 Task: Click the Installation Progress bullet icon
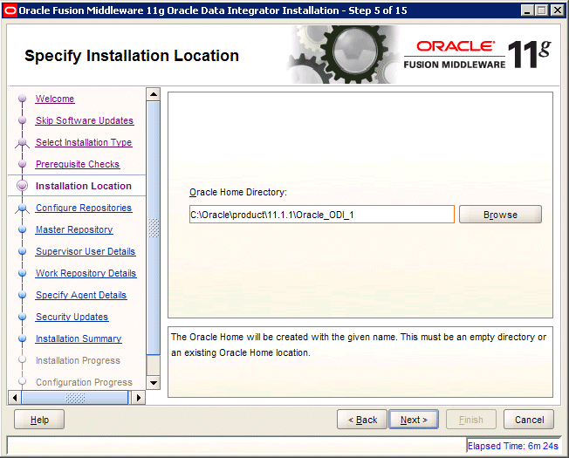pyautogui.click(x=22, y=359)
